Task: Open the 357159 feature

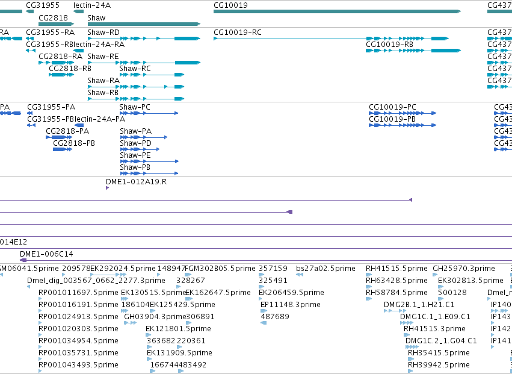Action: click(x=262, y=275)
